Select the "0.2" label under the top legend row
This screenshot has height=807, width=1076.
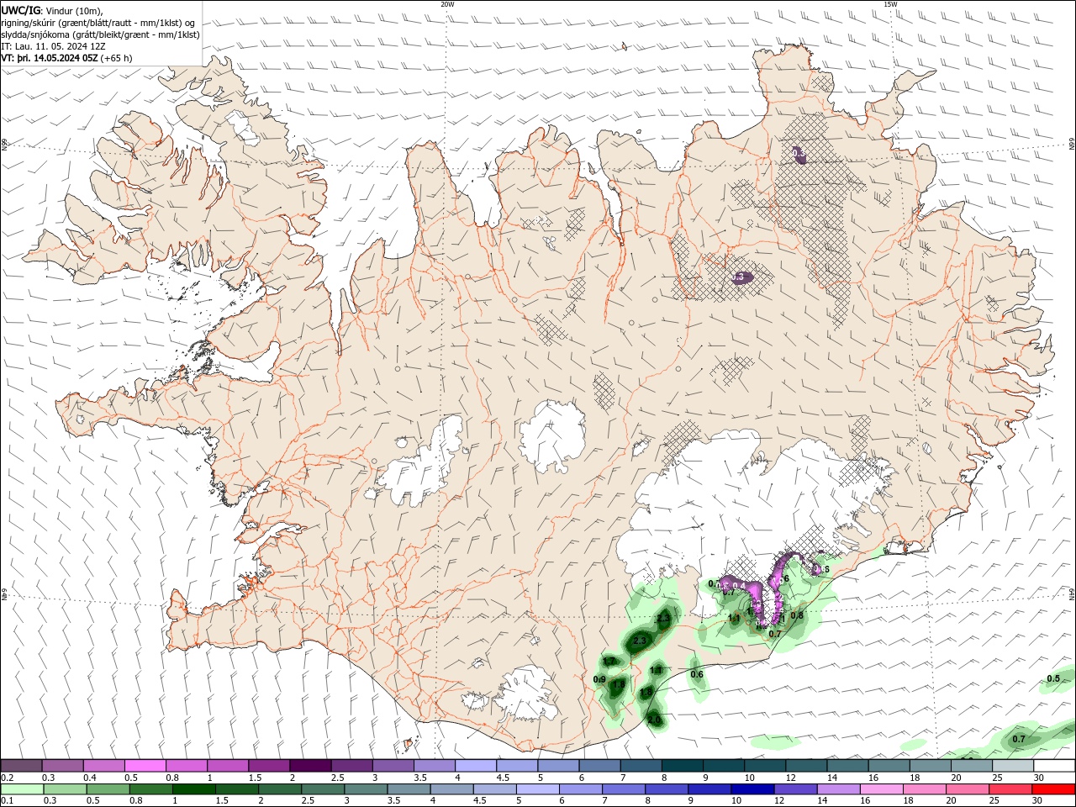click(7, 778)
